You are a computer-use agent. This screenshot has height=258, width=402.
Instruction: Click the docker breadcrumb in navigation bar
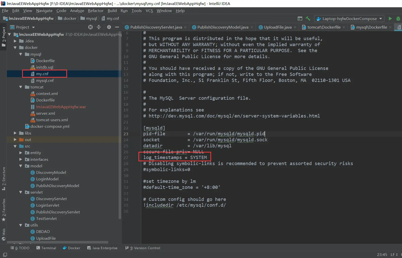67,19
